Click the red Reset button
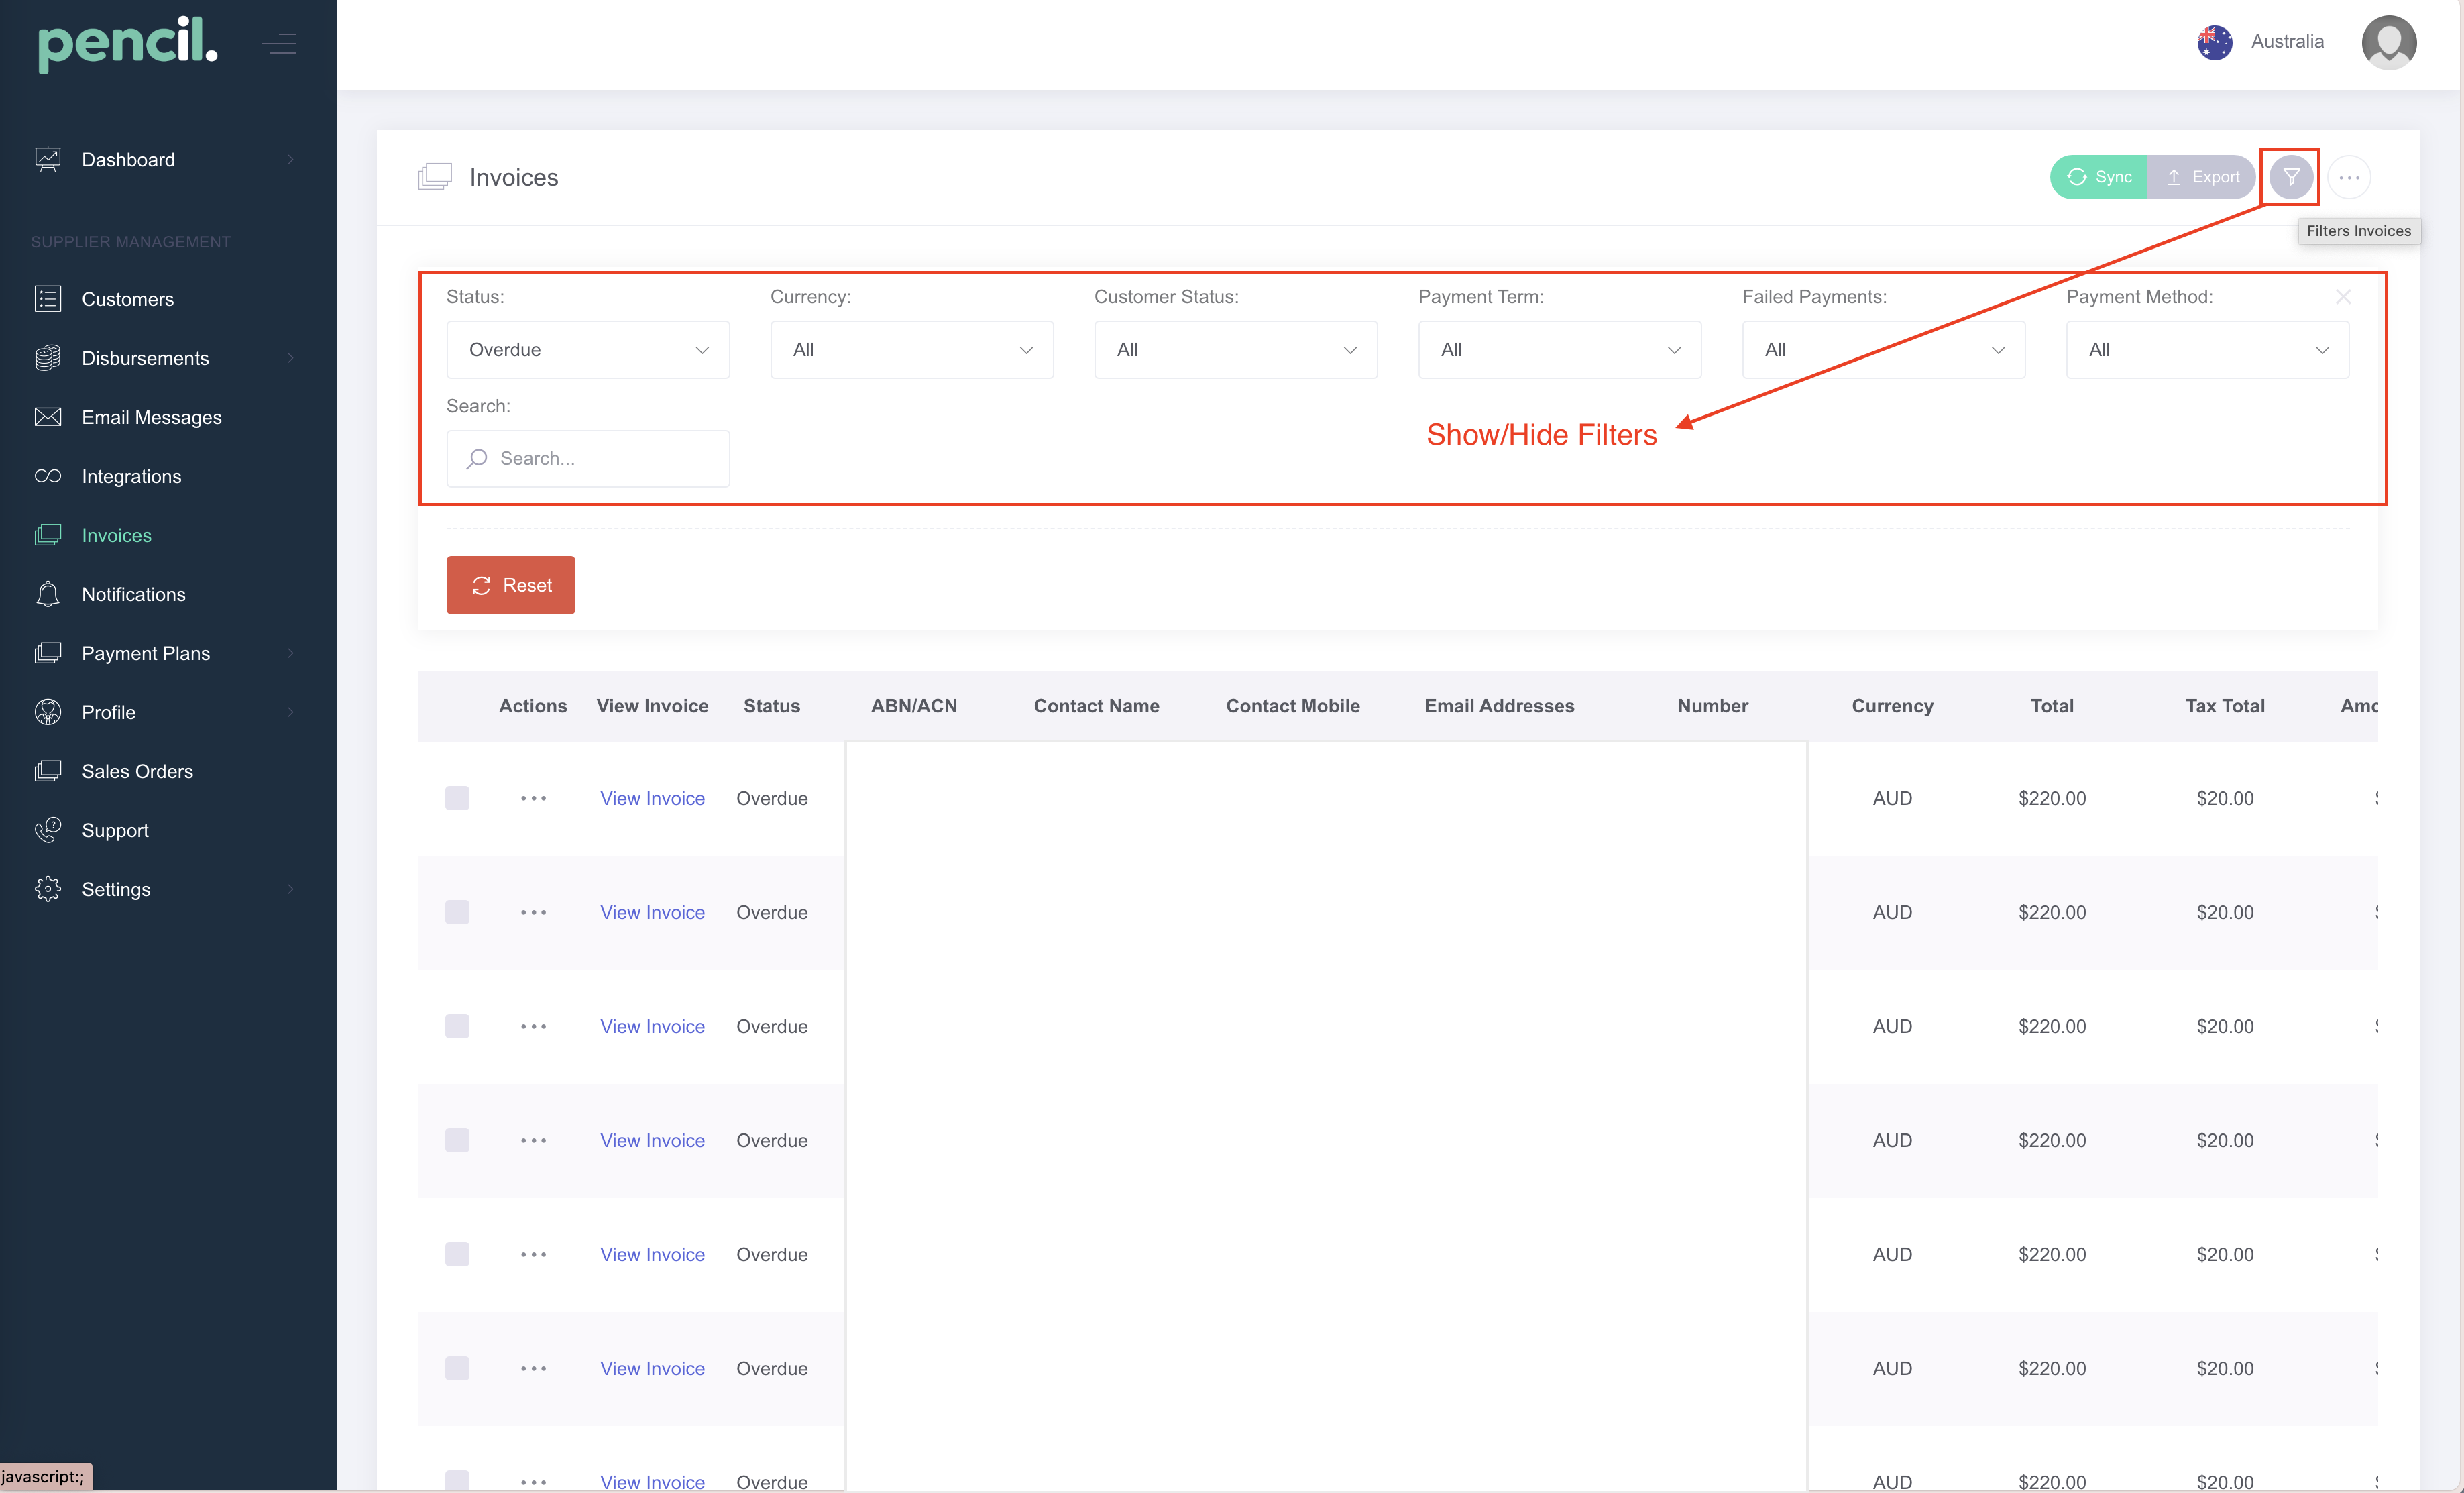The image size is (2464, 1493). pyautogui.click(x=511, y=585)
